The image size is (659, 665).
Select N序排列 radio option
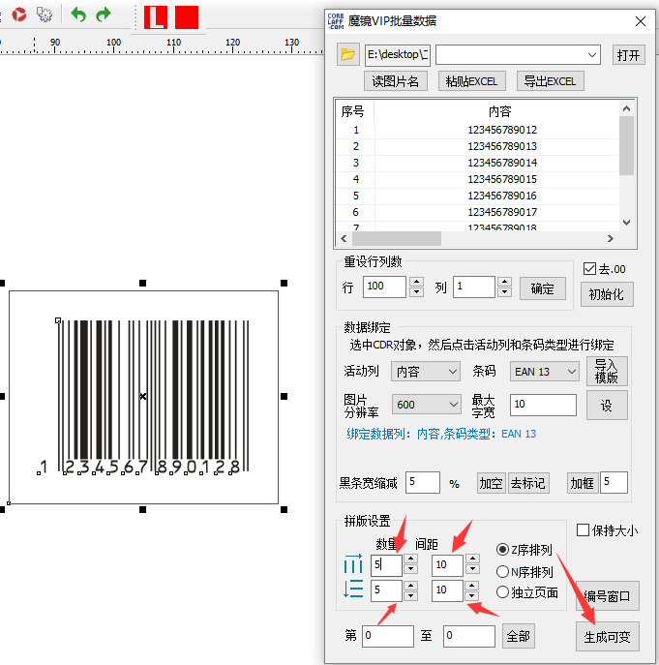[x=502, y=572]
